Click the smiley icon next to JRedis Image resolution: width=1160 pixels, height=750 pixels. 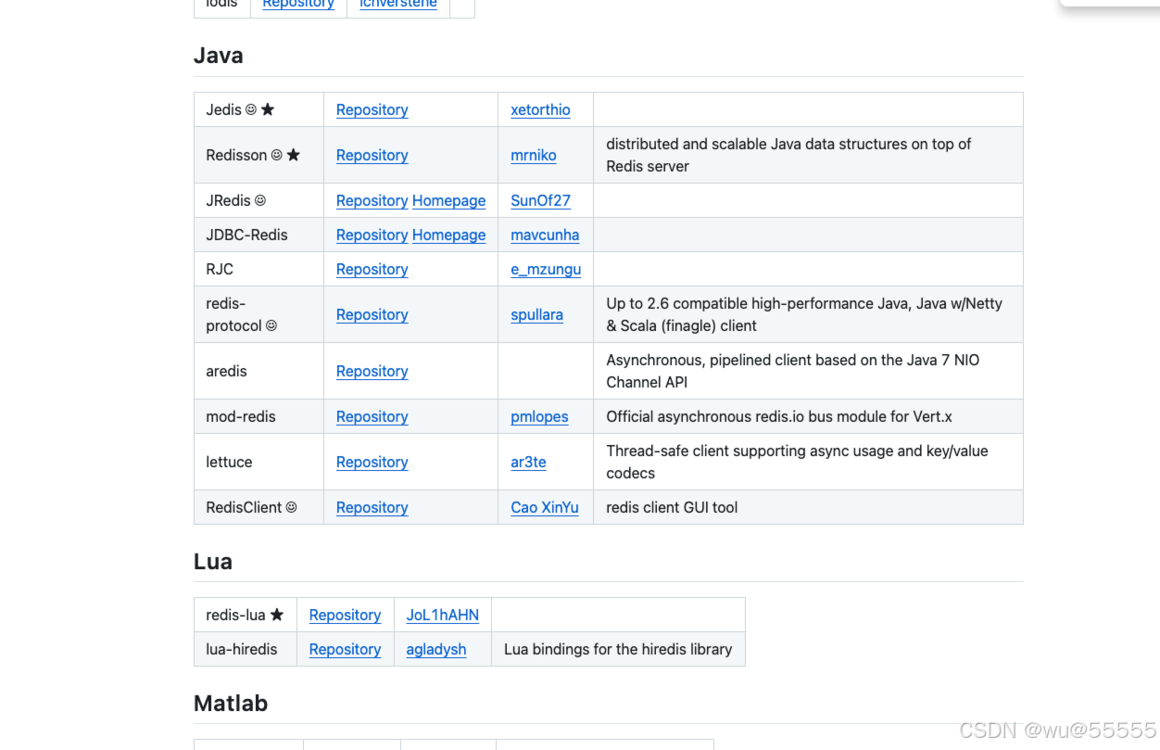click(x=260, y=200)
